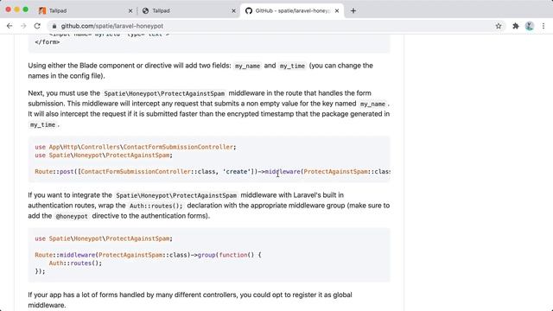Open the Extensions puzzle icon
This screenshot has height=311, width=553.
(516, 26)
